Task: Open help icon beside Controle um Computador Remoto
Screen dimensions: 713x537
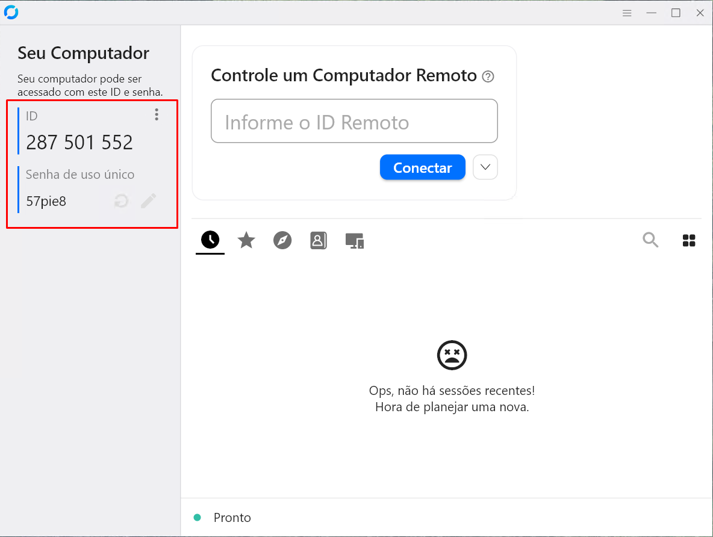Action: (x=488, y=76)
